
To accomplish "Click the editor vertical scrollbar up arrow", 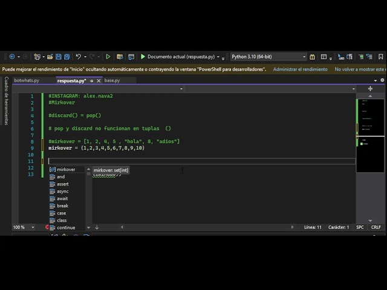I will (370, 96).
